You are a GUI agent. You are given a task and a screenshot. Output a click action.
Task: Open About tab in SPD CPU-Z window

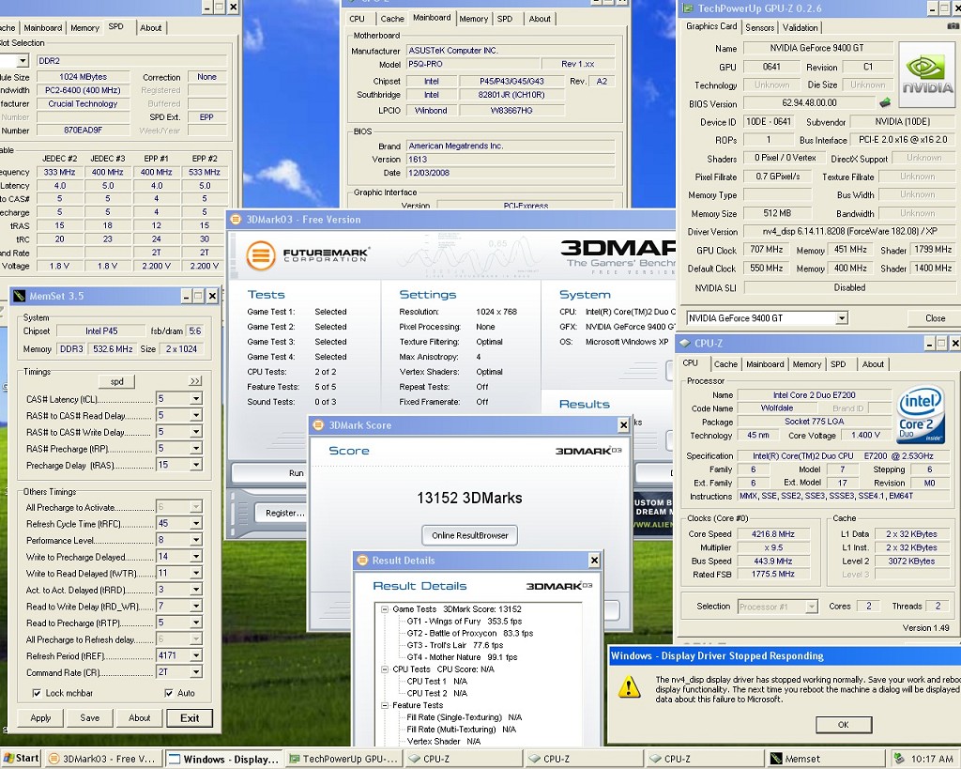[x=150, y=27]
